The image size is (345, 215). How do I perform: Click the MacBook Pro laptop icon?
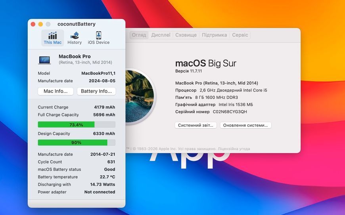[x=45, y=60]
